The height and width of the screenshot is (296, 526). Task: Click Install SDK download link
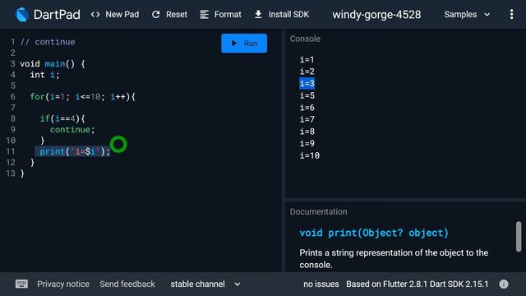282,15
